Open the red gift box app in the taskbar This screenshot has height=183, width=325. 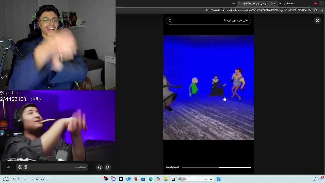(136, 179)
